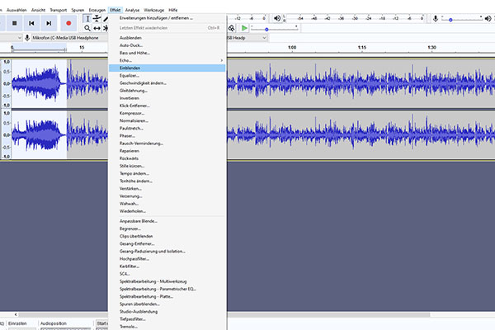The image size is (495, 330).
Task: Open Tempo ändern effect
Action: tap(167, 174)
